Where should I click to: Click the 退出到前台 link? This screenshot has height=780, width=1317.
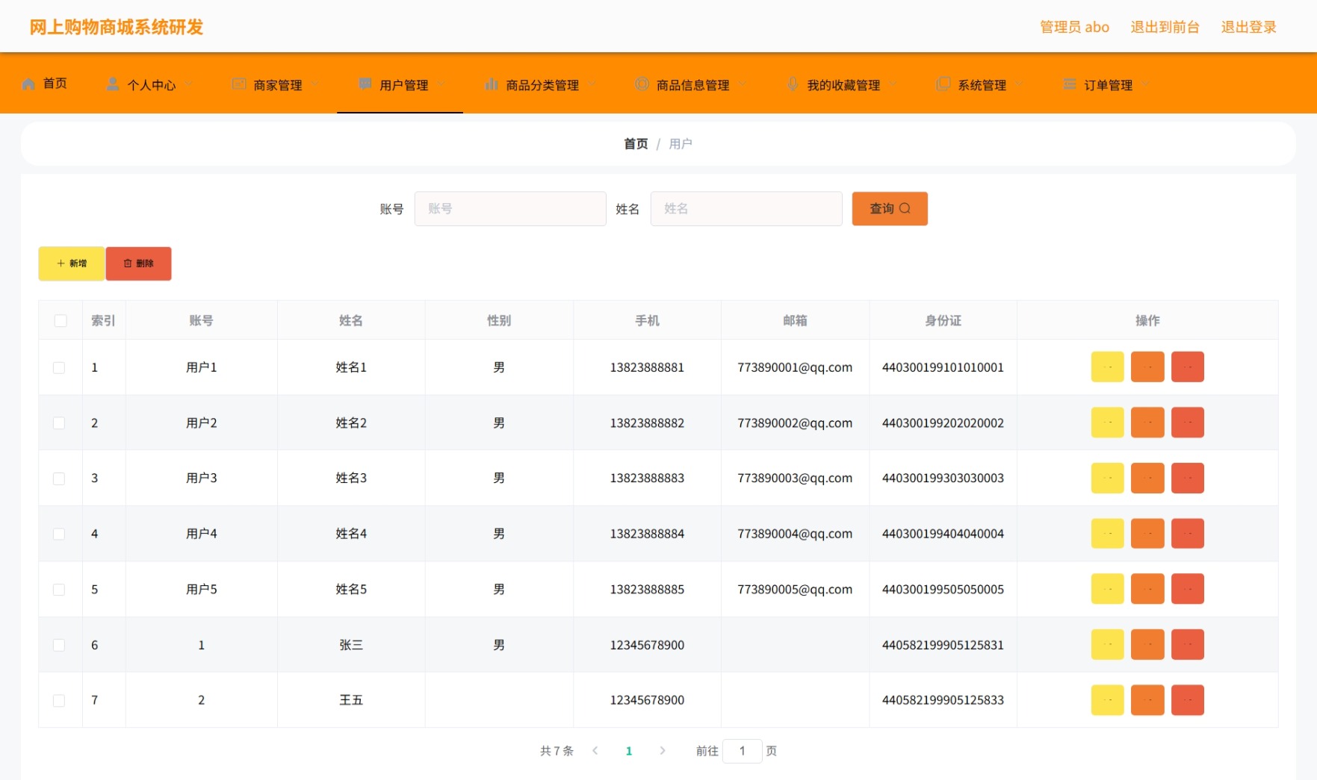pos(1165,27)
